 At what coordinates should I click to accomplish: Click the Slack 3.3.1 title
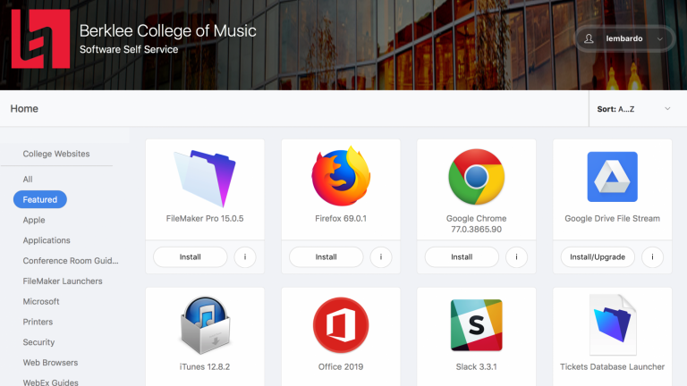476,366
